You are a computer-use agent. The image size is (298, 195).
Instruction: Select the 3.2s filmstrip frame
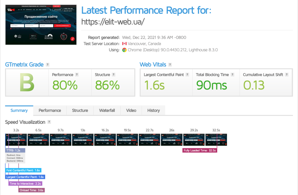click(x=16, y=139)
